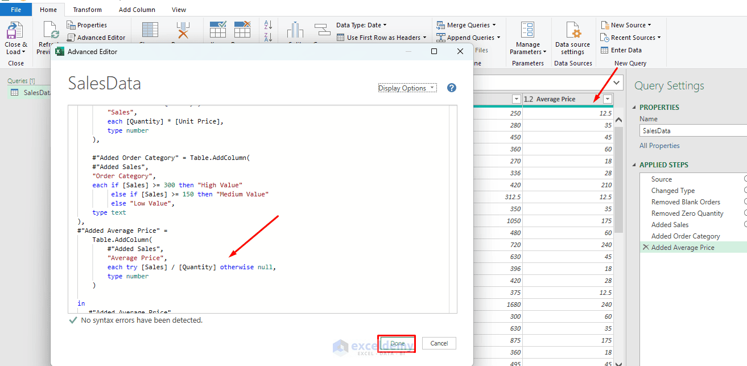Click the Refresh Preview ribbon icon
747x366 pixels.
[50, 30]
